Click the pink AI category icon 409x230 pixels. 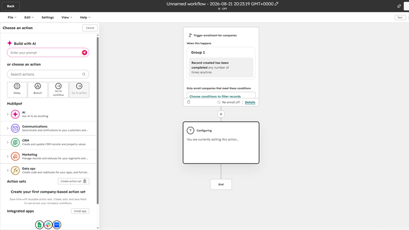[15, 114]
